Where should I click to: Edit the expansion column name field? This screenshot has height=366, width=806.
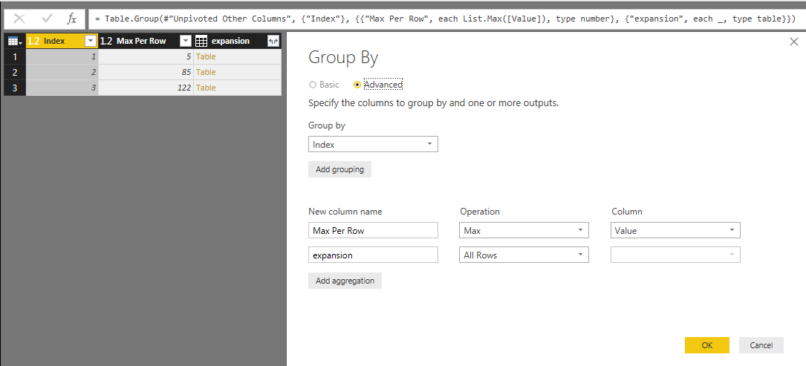[x=373, y=255]
